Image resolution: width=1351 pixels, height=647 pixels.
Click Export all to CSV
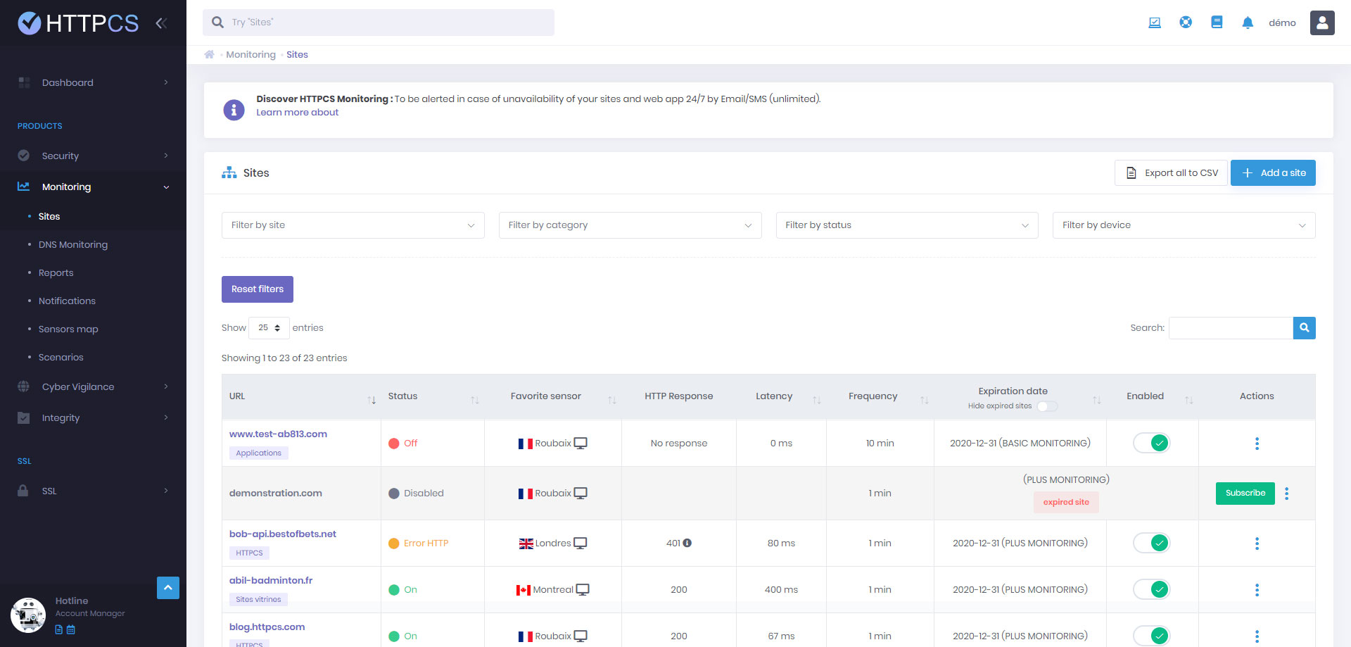pyautogui.click(x=1172, y=172)
